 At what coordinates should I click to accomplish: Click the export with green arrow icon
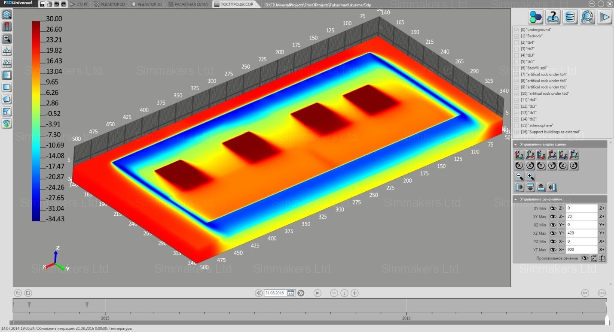click(x=7, y=124)
